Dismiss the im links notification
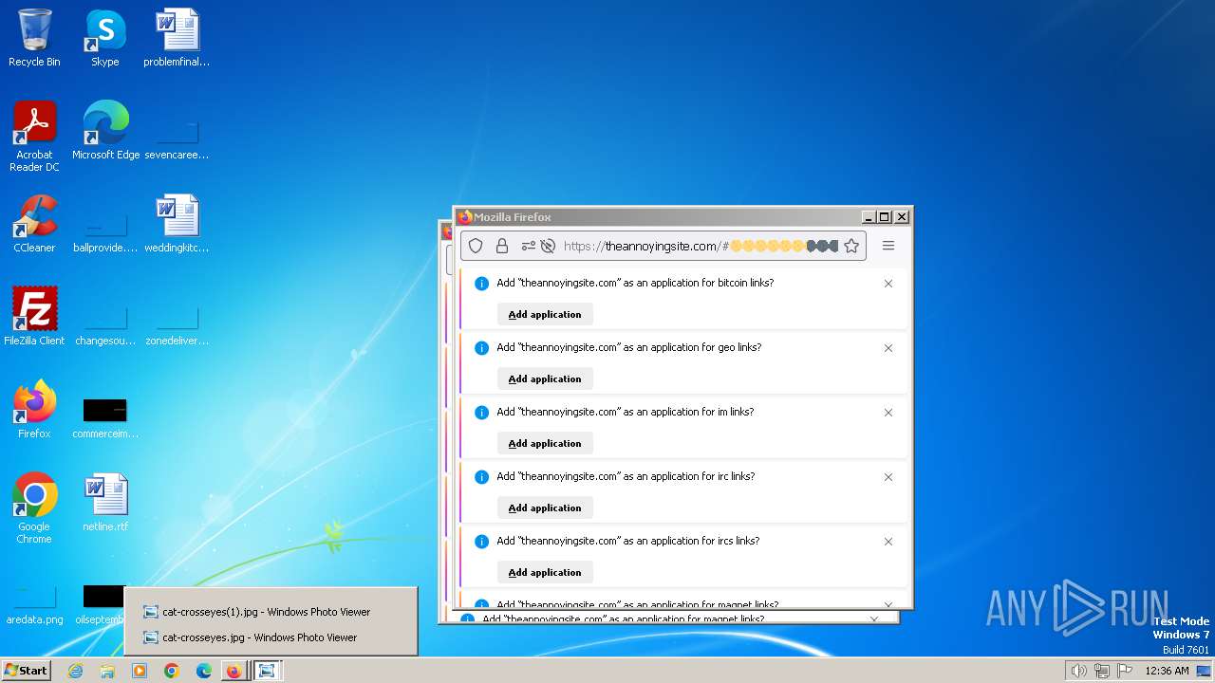Screen dimensions: 1215x683 888,413
